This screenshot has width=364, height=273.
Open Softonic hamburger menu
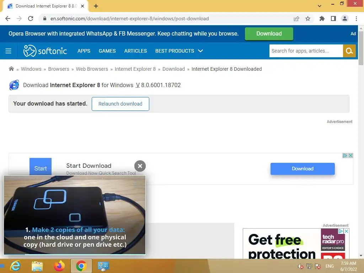(9, 51)
